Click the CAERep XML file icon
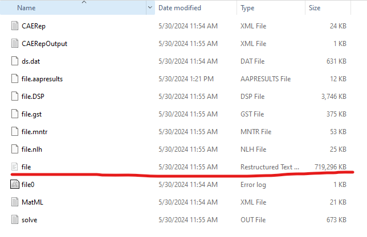Screen dimensions: 367x237 tap(15, 26)
